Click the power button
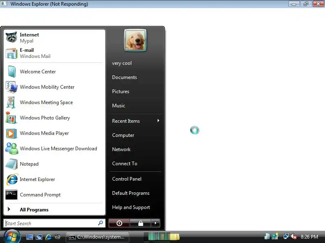325x243 pixels. (119, 223)
